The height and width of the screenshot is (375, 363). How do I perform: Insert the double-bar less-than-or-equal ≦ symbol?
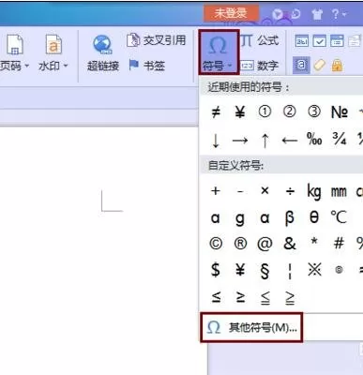[265, 298]
